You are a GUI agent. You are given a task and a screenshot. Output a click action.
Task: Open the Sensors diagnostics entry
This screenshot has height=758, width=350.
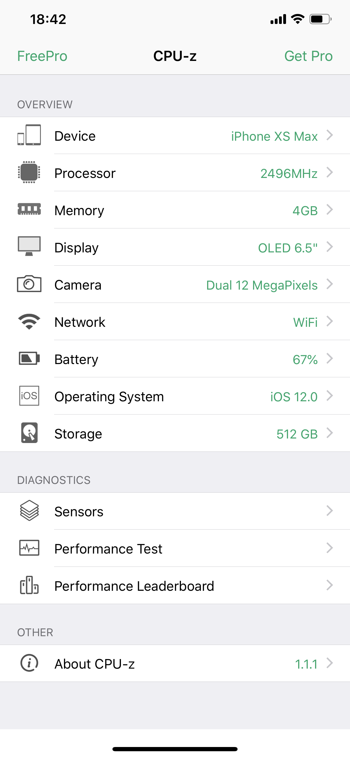[x=79, y=512]
